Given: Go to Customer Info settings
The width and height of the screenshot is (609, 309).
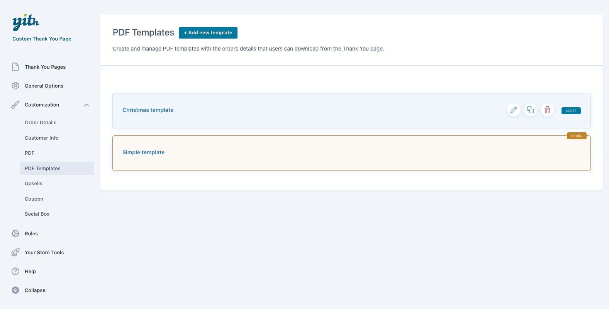Looking at the screenshot, I should tap(42, 138).
